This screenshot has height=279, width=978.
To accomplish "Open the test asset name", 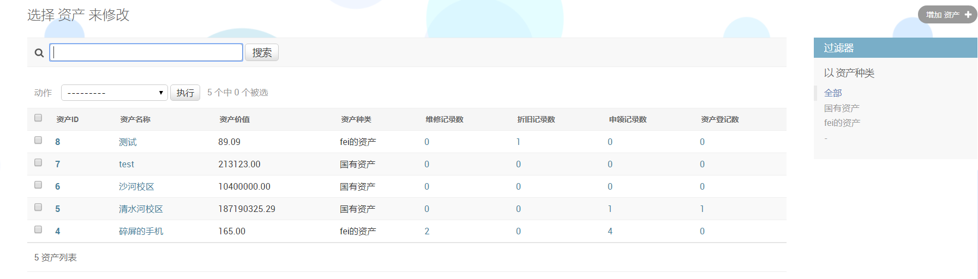I will coord(127,164).
